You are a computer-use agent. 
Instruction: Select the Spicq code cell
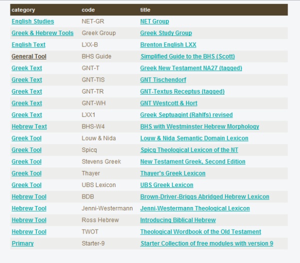[x=89, y=150]
